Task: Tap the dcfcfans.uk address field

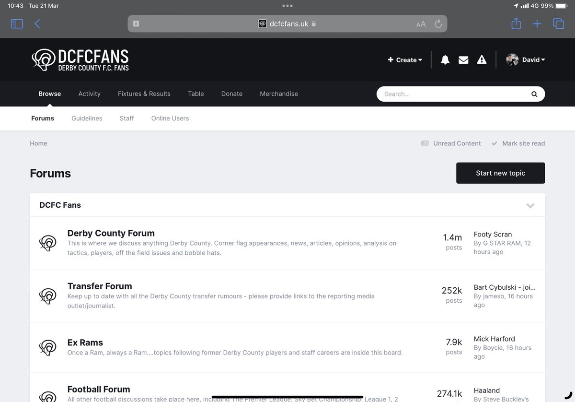Action: (287, 24)
